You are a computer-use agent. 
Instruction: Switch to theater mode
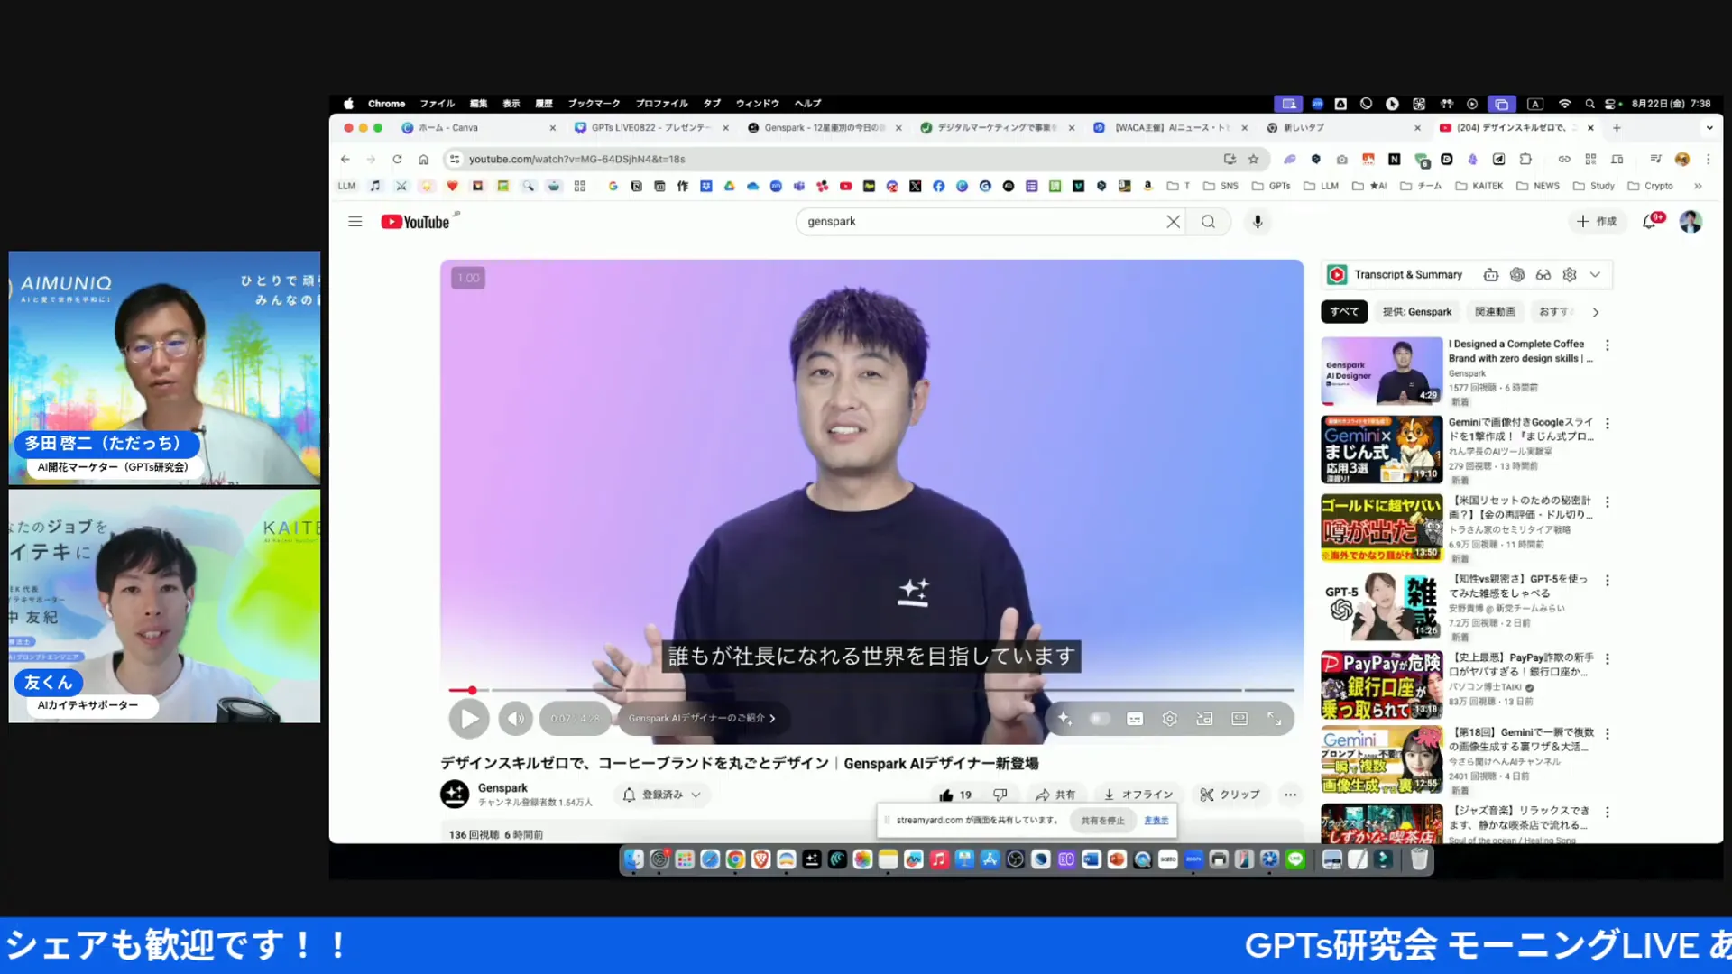point(1239,719)
